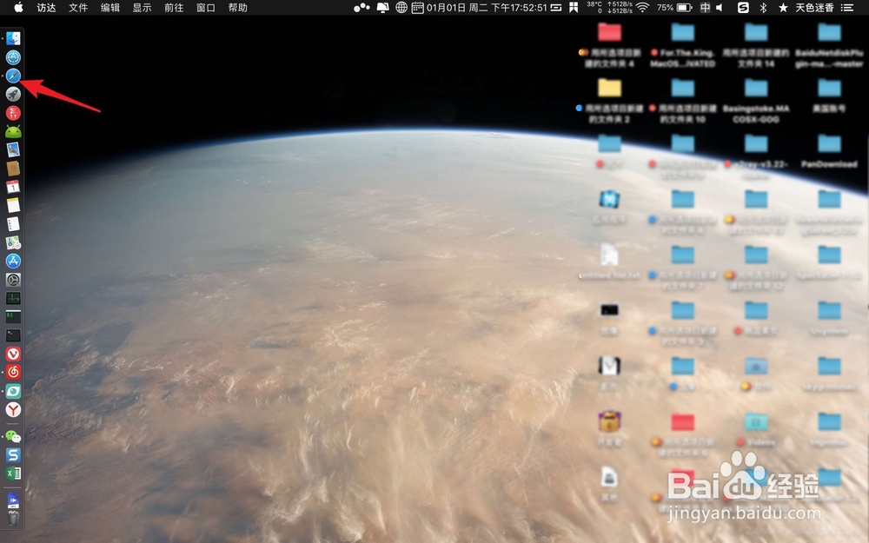869x543 pixels.
Task: Launch Yandex browser Y icon
Action: 13,409
